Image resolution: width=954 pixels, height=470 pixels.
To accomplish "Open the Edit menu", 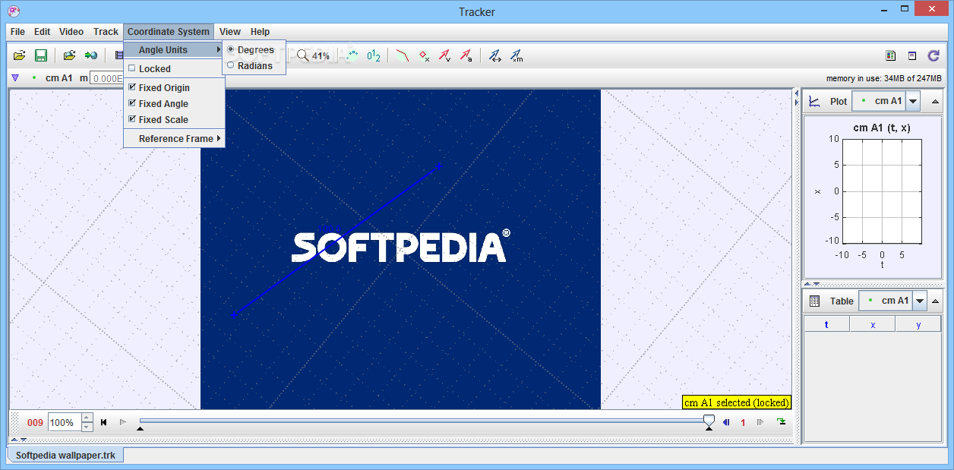I will 42,32.
